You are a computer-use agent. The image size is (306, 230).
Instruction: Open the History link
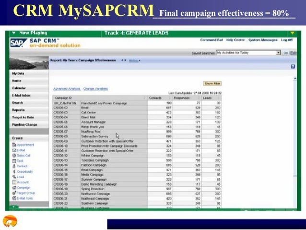(x=134, y=61)
